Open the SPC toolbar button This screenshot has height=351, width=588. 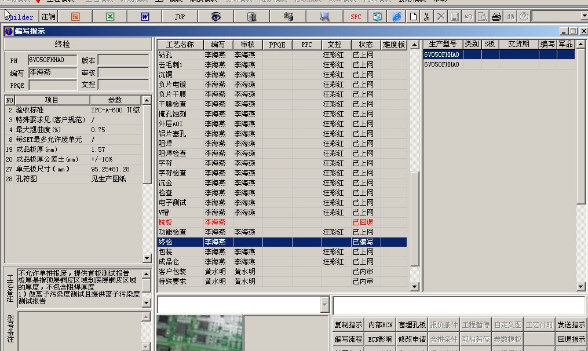point(356,16)
